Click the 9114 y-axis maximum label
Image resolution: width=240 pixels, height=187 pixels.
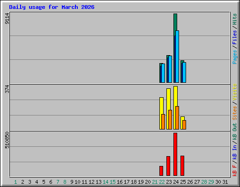[7, 19]
